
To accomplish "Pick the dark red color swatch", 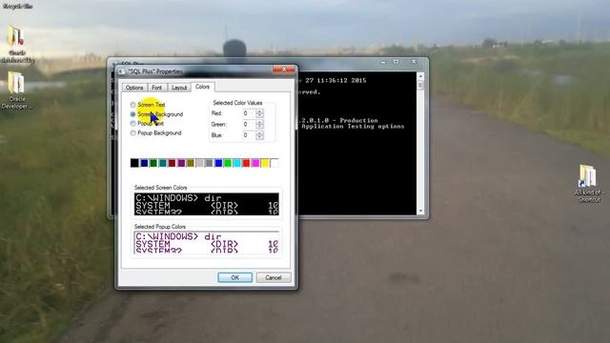I will [x=172, y=163].
